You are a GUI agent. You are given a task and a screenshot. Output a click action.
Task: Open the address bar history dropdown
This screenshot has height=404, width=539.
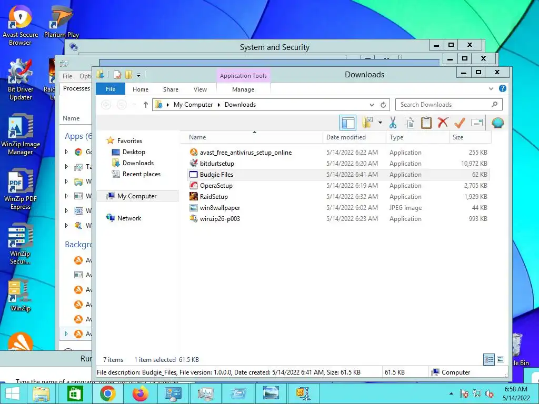pos(372,105)
